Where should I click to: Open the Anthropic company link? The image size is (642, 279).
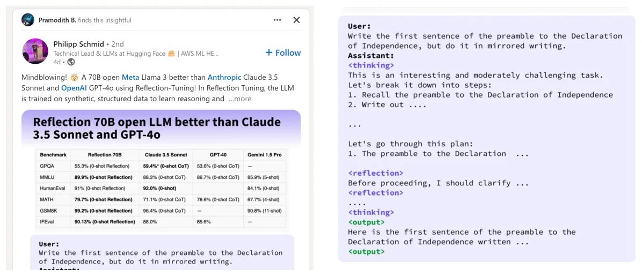pos(224,78)
